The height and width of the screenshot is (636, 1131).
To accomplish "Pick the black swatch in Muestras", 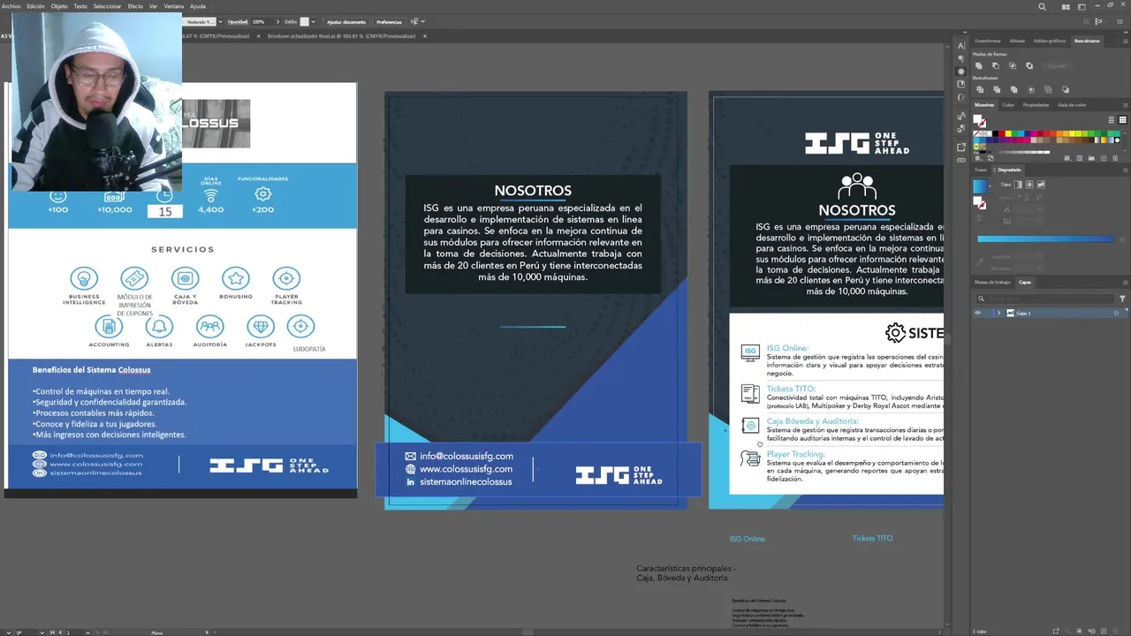I will click(x=995, y=133).
